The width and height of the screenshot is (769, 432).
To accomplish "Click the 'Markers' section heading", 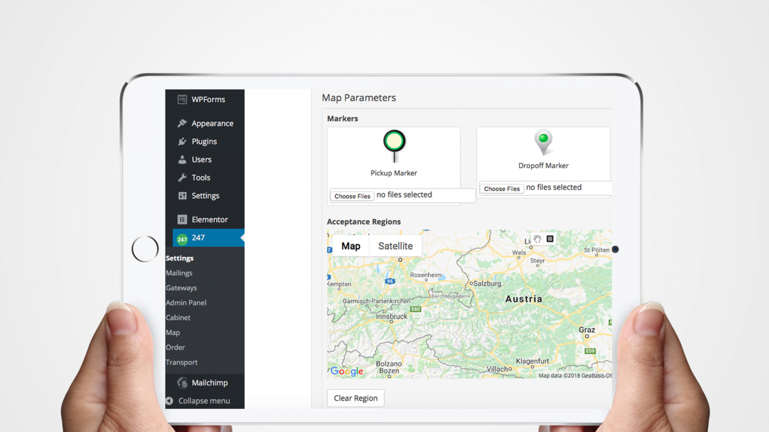I will 343,119.
